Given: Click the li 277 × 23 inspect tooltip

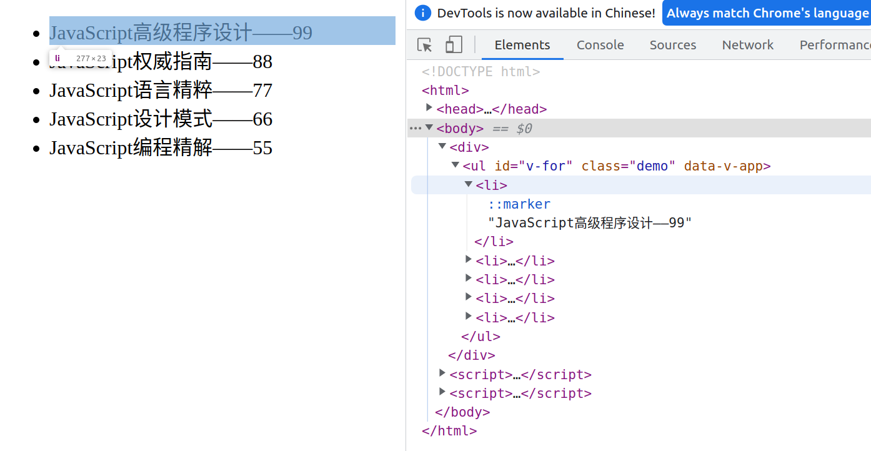Looking at the screenshot, I should coord(81,58).
